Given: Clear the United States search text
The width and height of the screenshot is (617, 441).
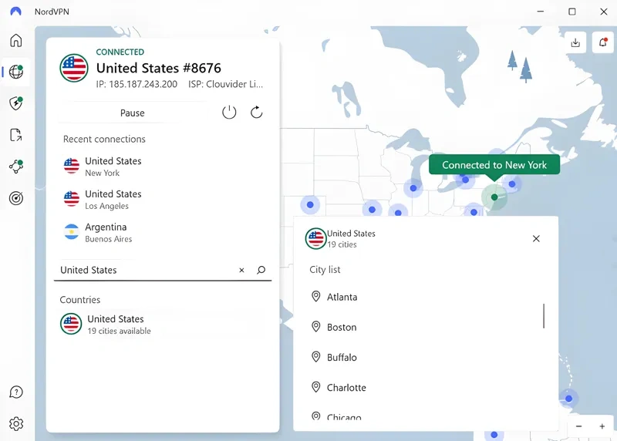Looking at the screenshot, I should (241, 271).
